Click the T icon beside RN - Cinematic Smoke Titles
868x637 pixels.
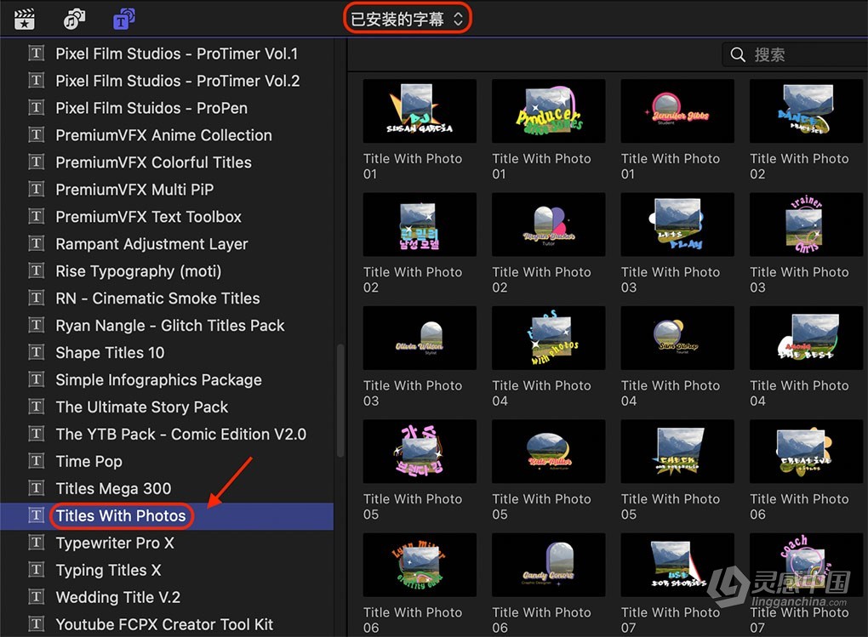(x=36, y=298)
